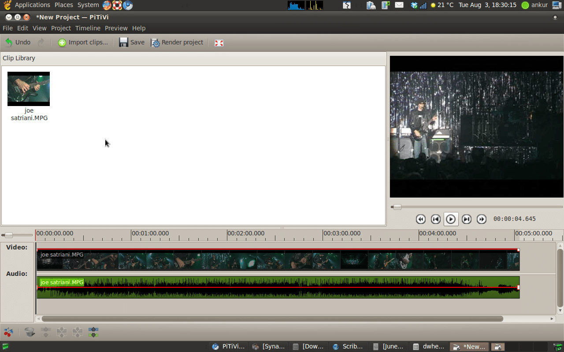
Task: Select the joe satriani.MPG audio track clip
Action: click(278, 287)
